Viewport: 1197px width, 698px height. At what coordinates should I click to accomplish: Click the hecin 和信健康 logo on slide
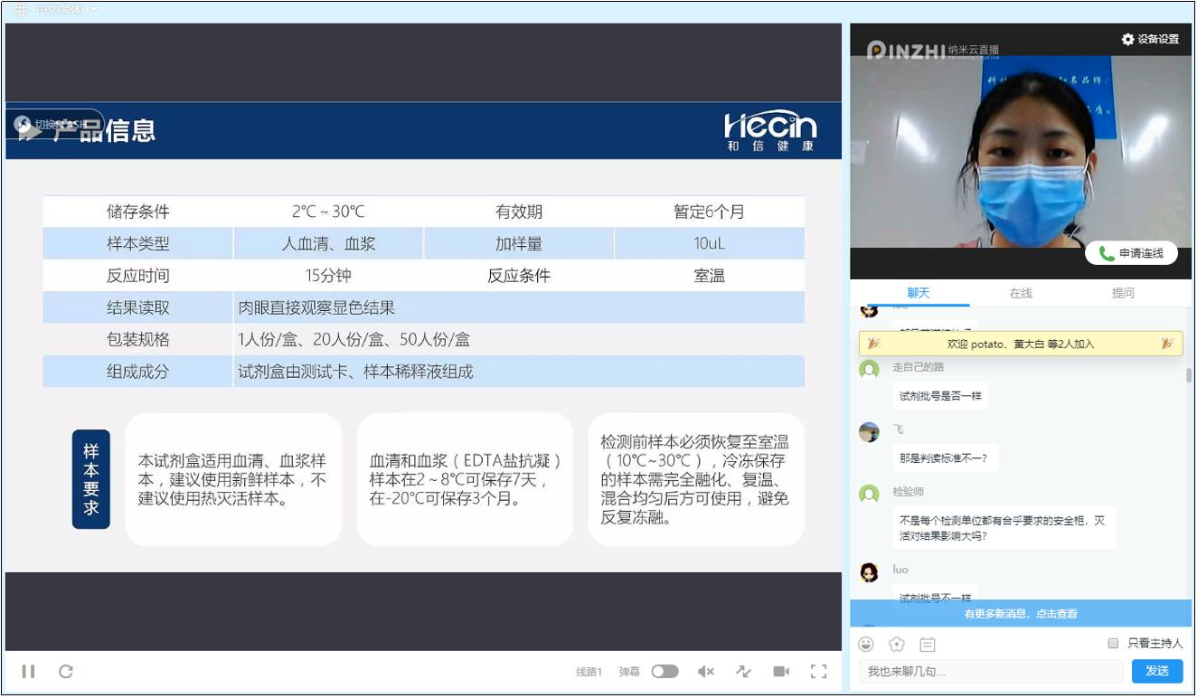point(770,131)
